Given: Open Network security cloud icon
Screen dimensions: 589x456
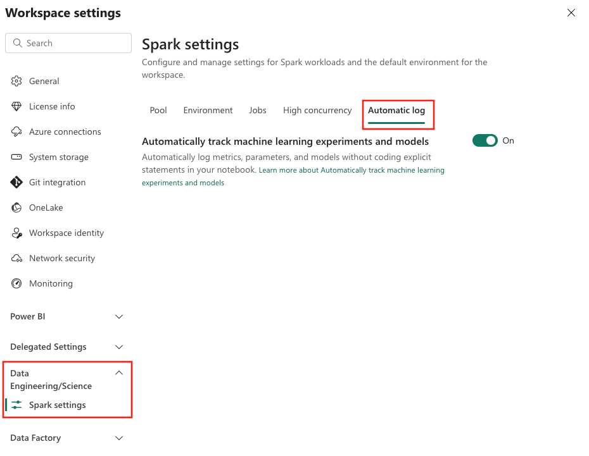Looking at the screenshot, I should click(x=16, y=258).
